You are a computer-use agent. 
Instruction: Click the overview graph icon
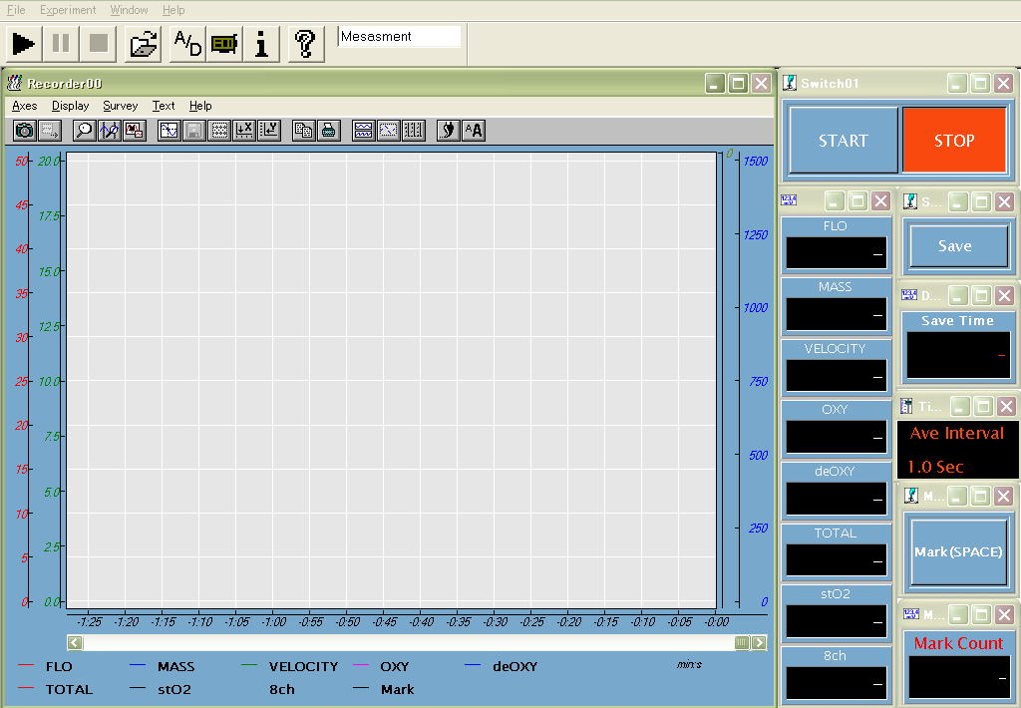coord(135,131)
